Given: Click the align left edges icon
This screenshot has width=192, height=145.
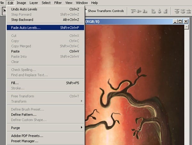Looking at the screenshot, I should 153,11.
